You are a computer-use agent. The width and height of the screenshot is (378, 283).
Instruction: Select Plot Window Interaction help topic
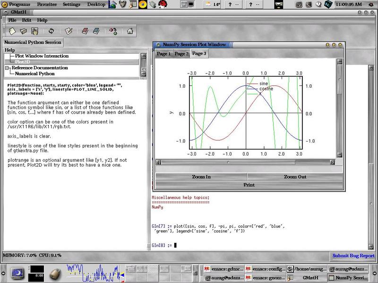point(42,56)
